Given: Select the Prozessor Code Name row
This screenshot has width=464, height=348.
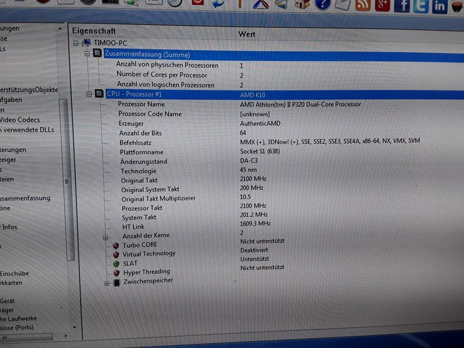Looking at the screenshot, I should pyautogui.click(x=150, y=114).
